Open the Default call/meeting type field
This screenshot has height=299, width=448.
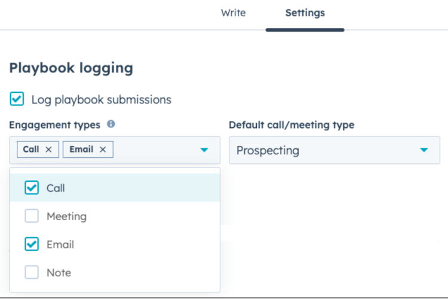tap(323, 150)
